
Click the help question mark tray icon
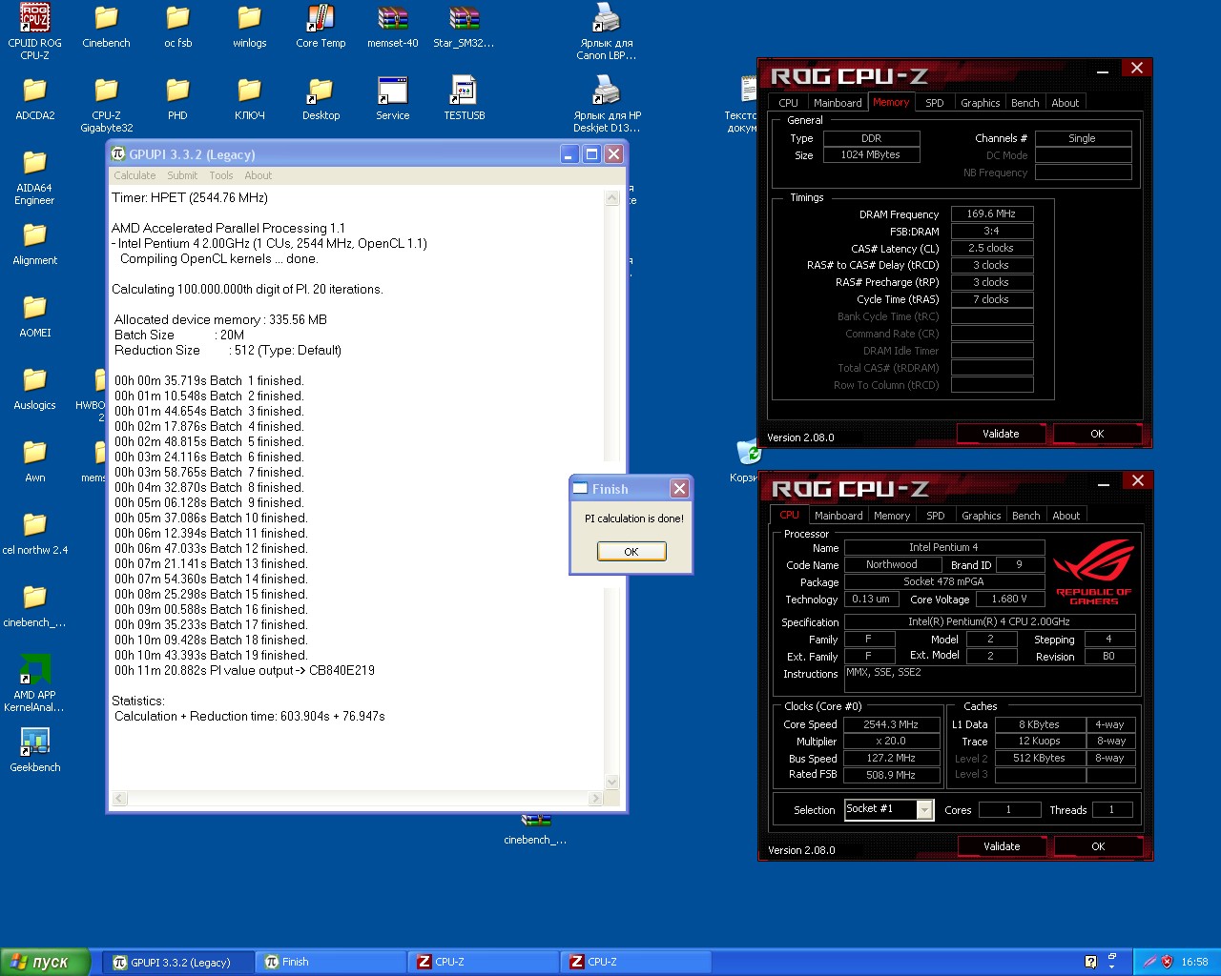click(1090, 962)
